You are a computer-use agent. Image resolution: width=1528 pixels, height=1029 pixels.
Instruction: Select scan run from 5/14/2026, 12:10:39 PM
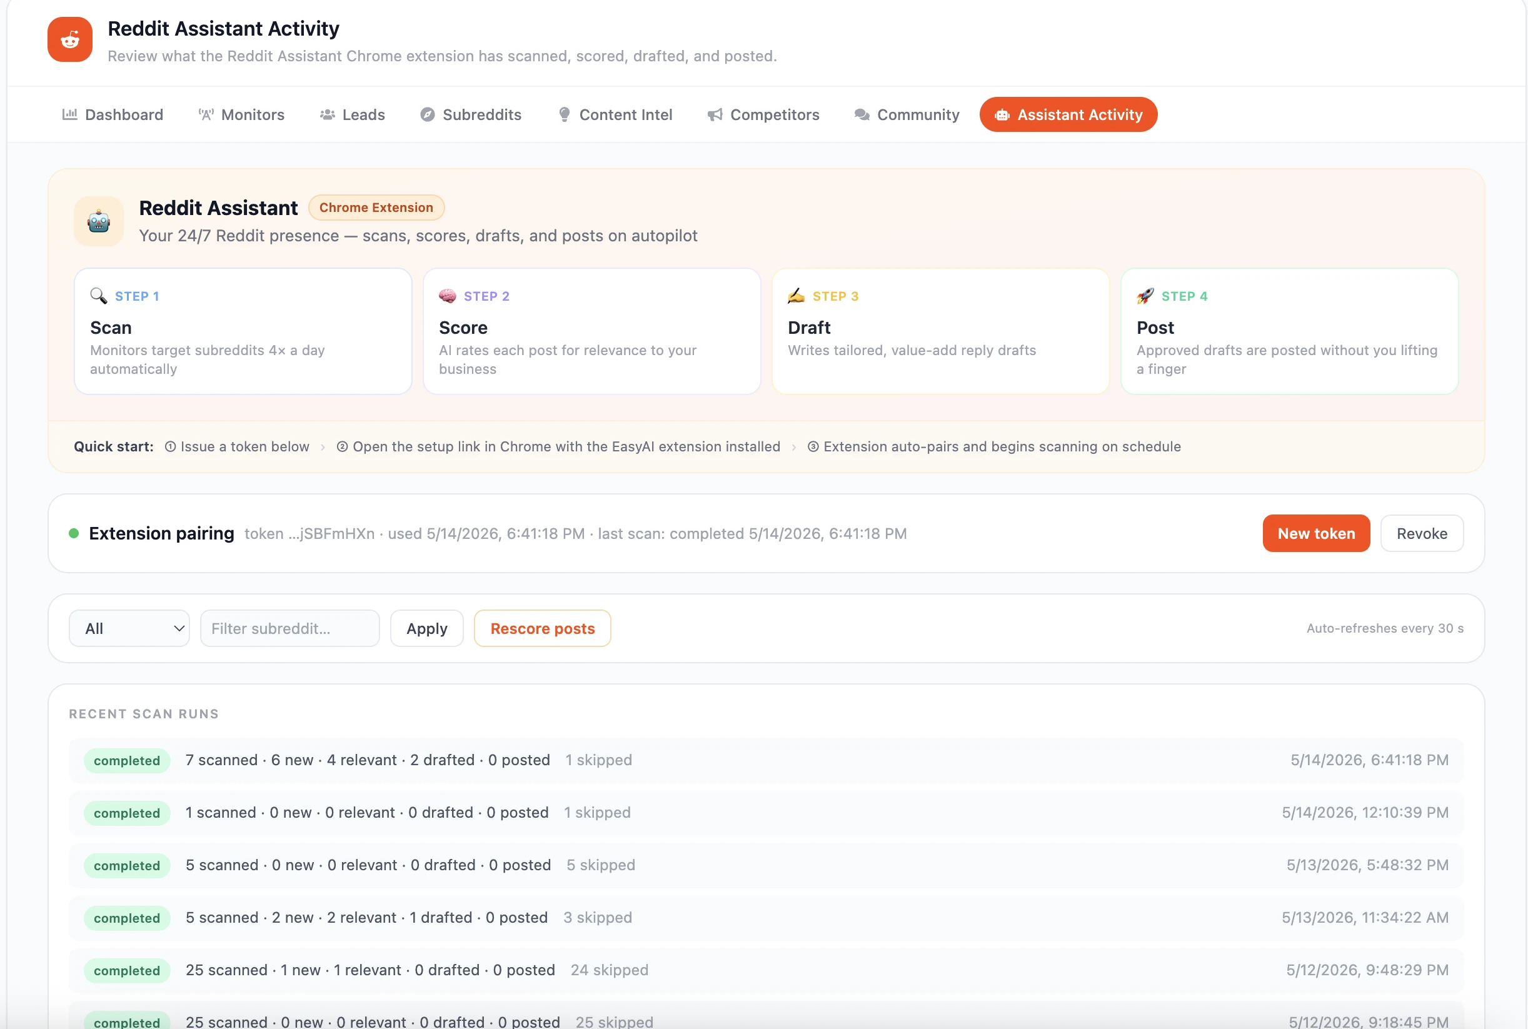[x=766, y=813]
